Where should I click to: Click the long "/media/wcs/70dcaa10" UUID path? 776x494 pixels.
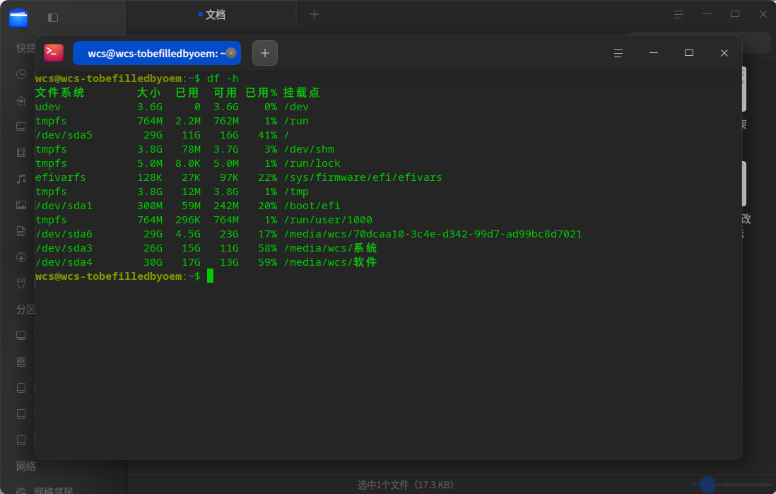point(433,234)
